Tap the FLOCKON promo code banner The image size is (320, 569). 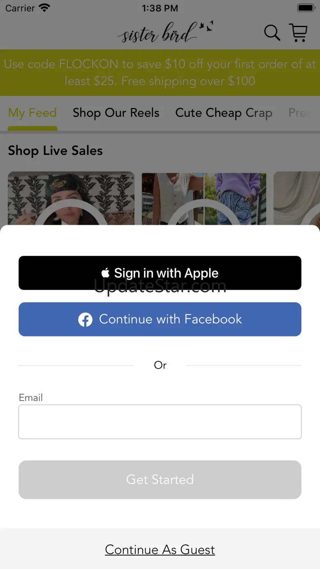tap(160, 73)
